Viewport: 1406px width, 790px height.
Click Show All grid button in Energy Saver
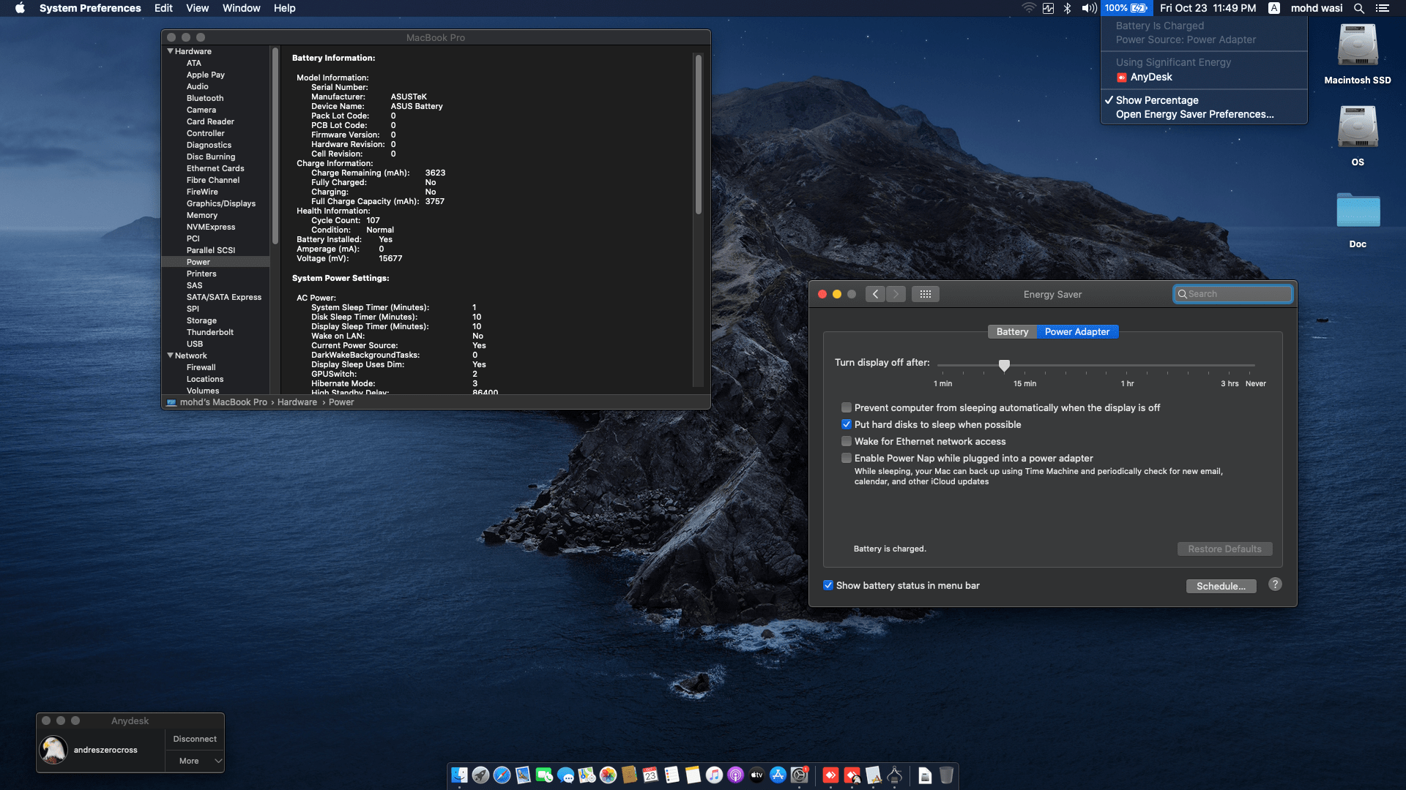click(x=926, y=294)
